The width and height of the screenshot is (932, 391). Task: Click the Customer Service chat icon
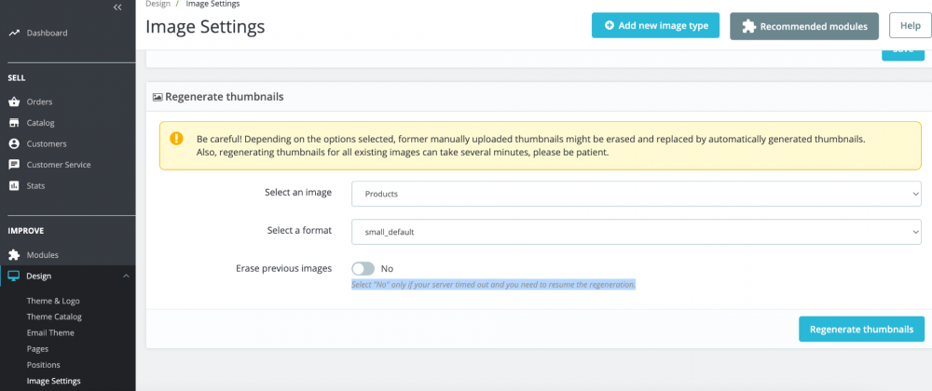[14, 165]
